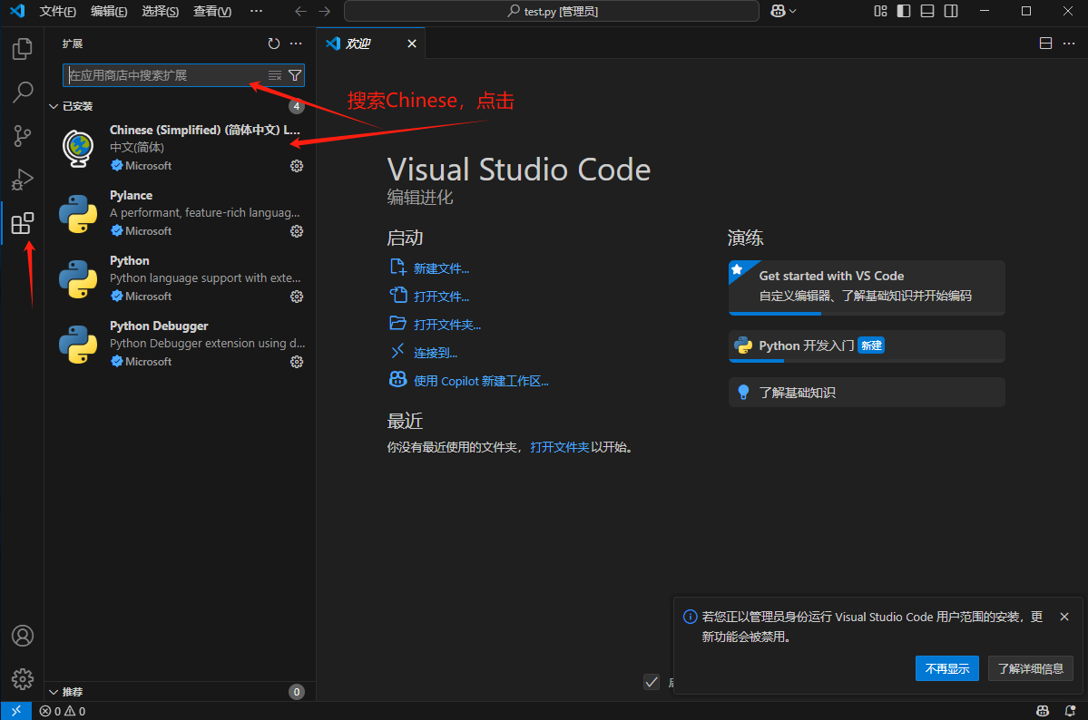Image resolution: width=1088 pixels, height=720 pixels.
Task: Toggle show welcome page on startup checkbox
Action: tap(652, 682)
